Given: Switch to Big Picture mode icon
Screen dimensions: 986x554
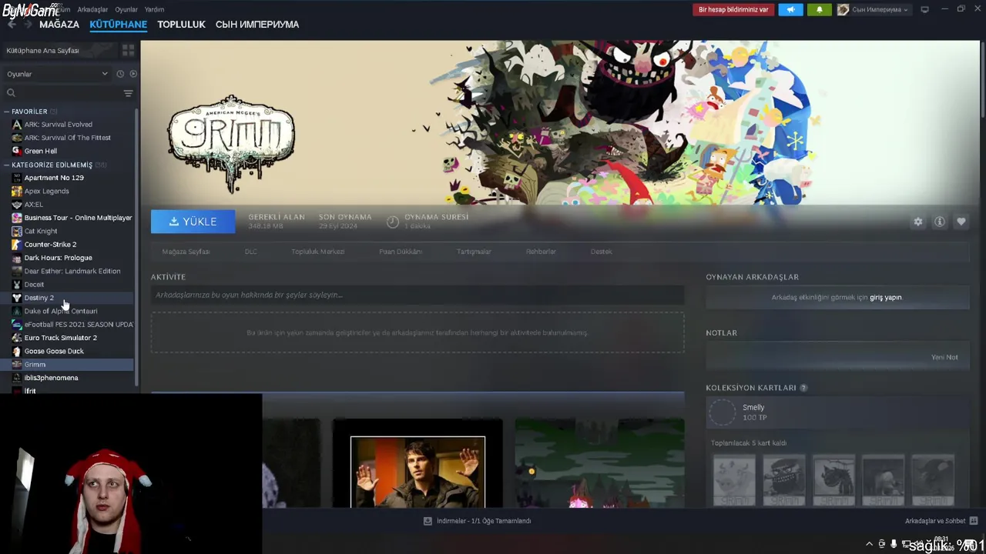Looking at the screenshot, I should click(924, 9).
